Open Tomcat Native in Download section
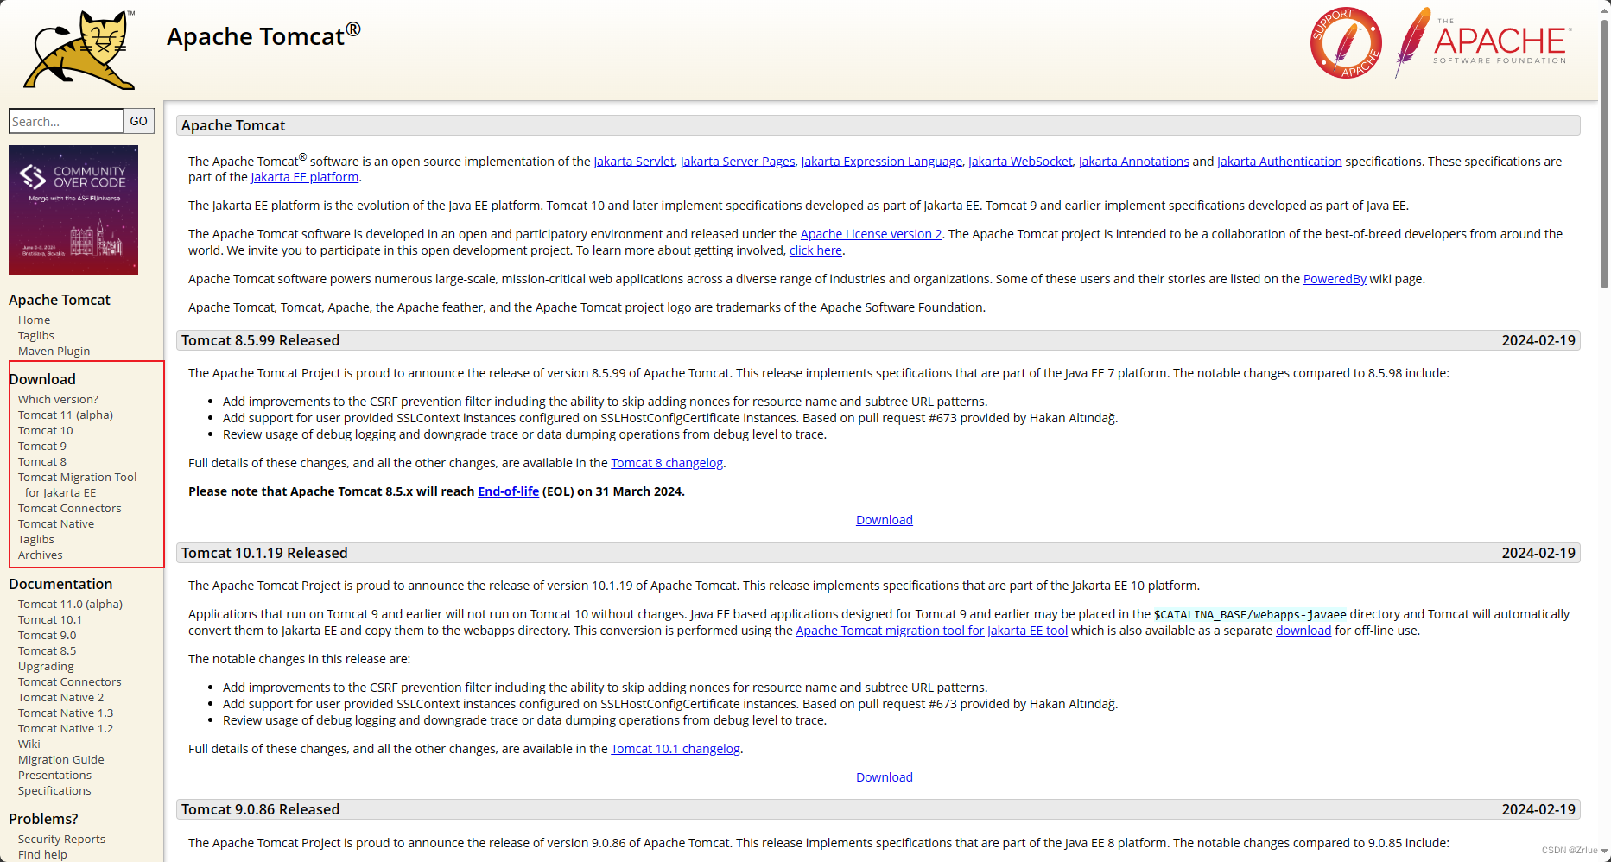The height and width of the screenshot is (862, 1611). point(56,524)
